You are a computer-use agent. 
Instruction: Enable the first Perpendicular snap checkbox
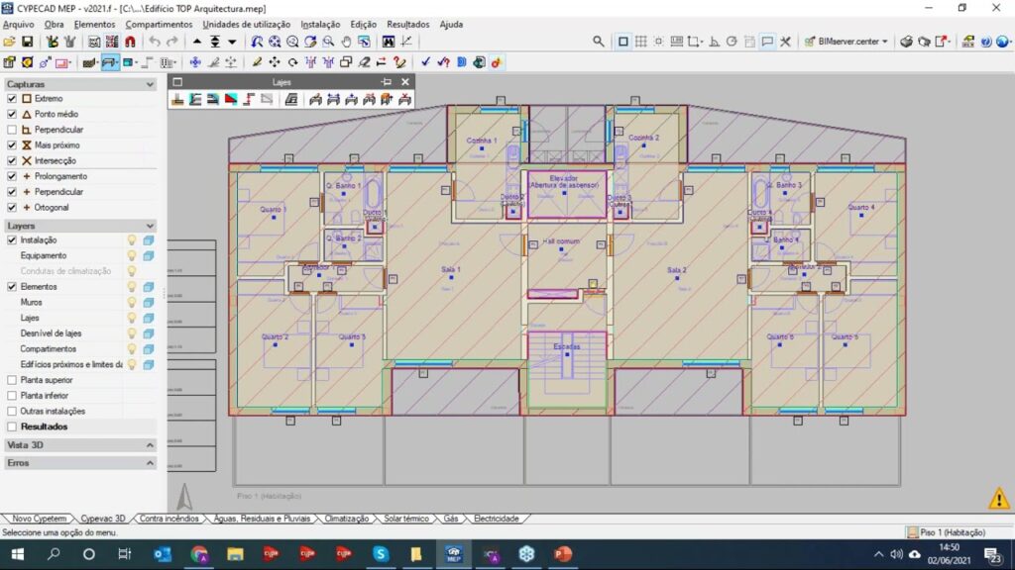pos(12,130)
